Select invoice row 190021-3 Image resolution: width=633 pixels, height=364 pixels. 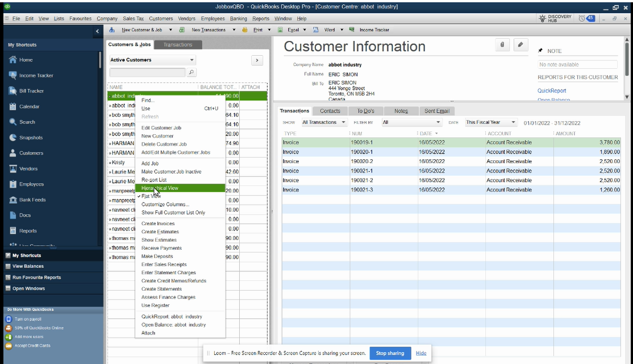point(451,190)
